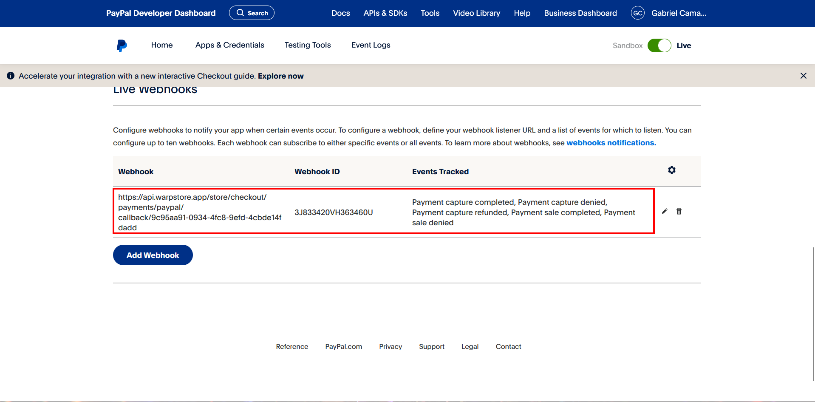This screenshot has width=815, height=402.
Task: Open the Contact footer link
Action: pos(508,347)
